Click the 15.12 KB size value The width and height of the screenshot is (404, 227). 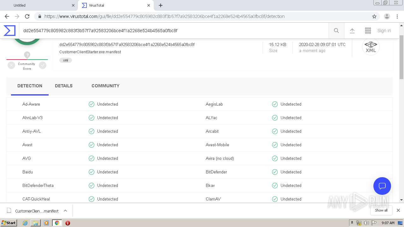point(278,44)
